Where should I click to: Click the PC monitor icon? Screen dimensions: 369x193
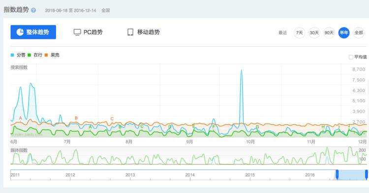click(x=77, y=32)
